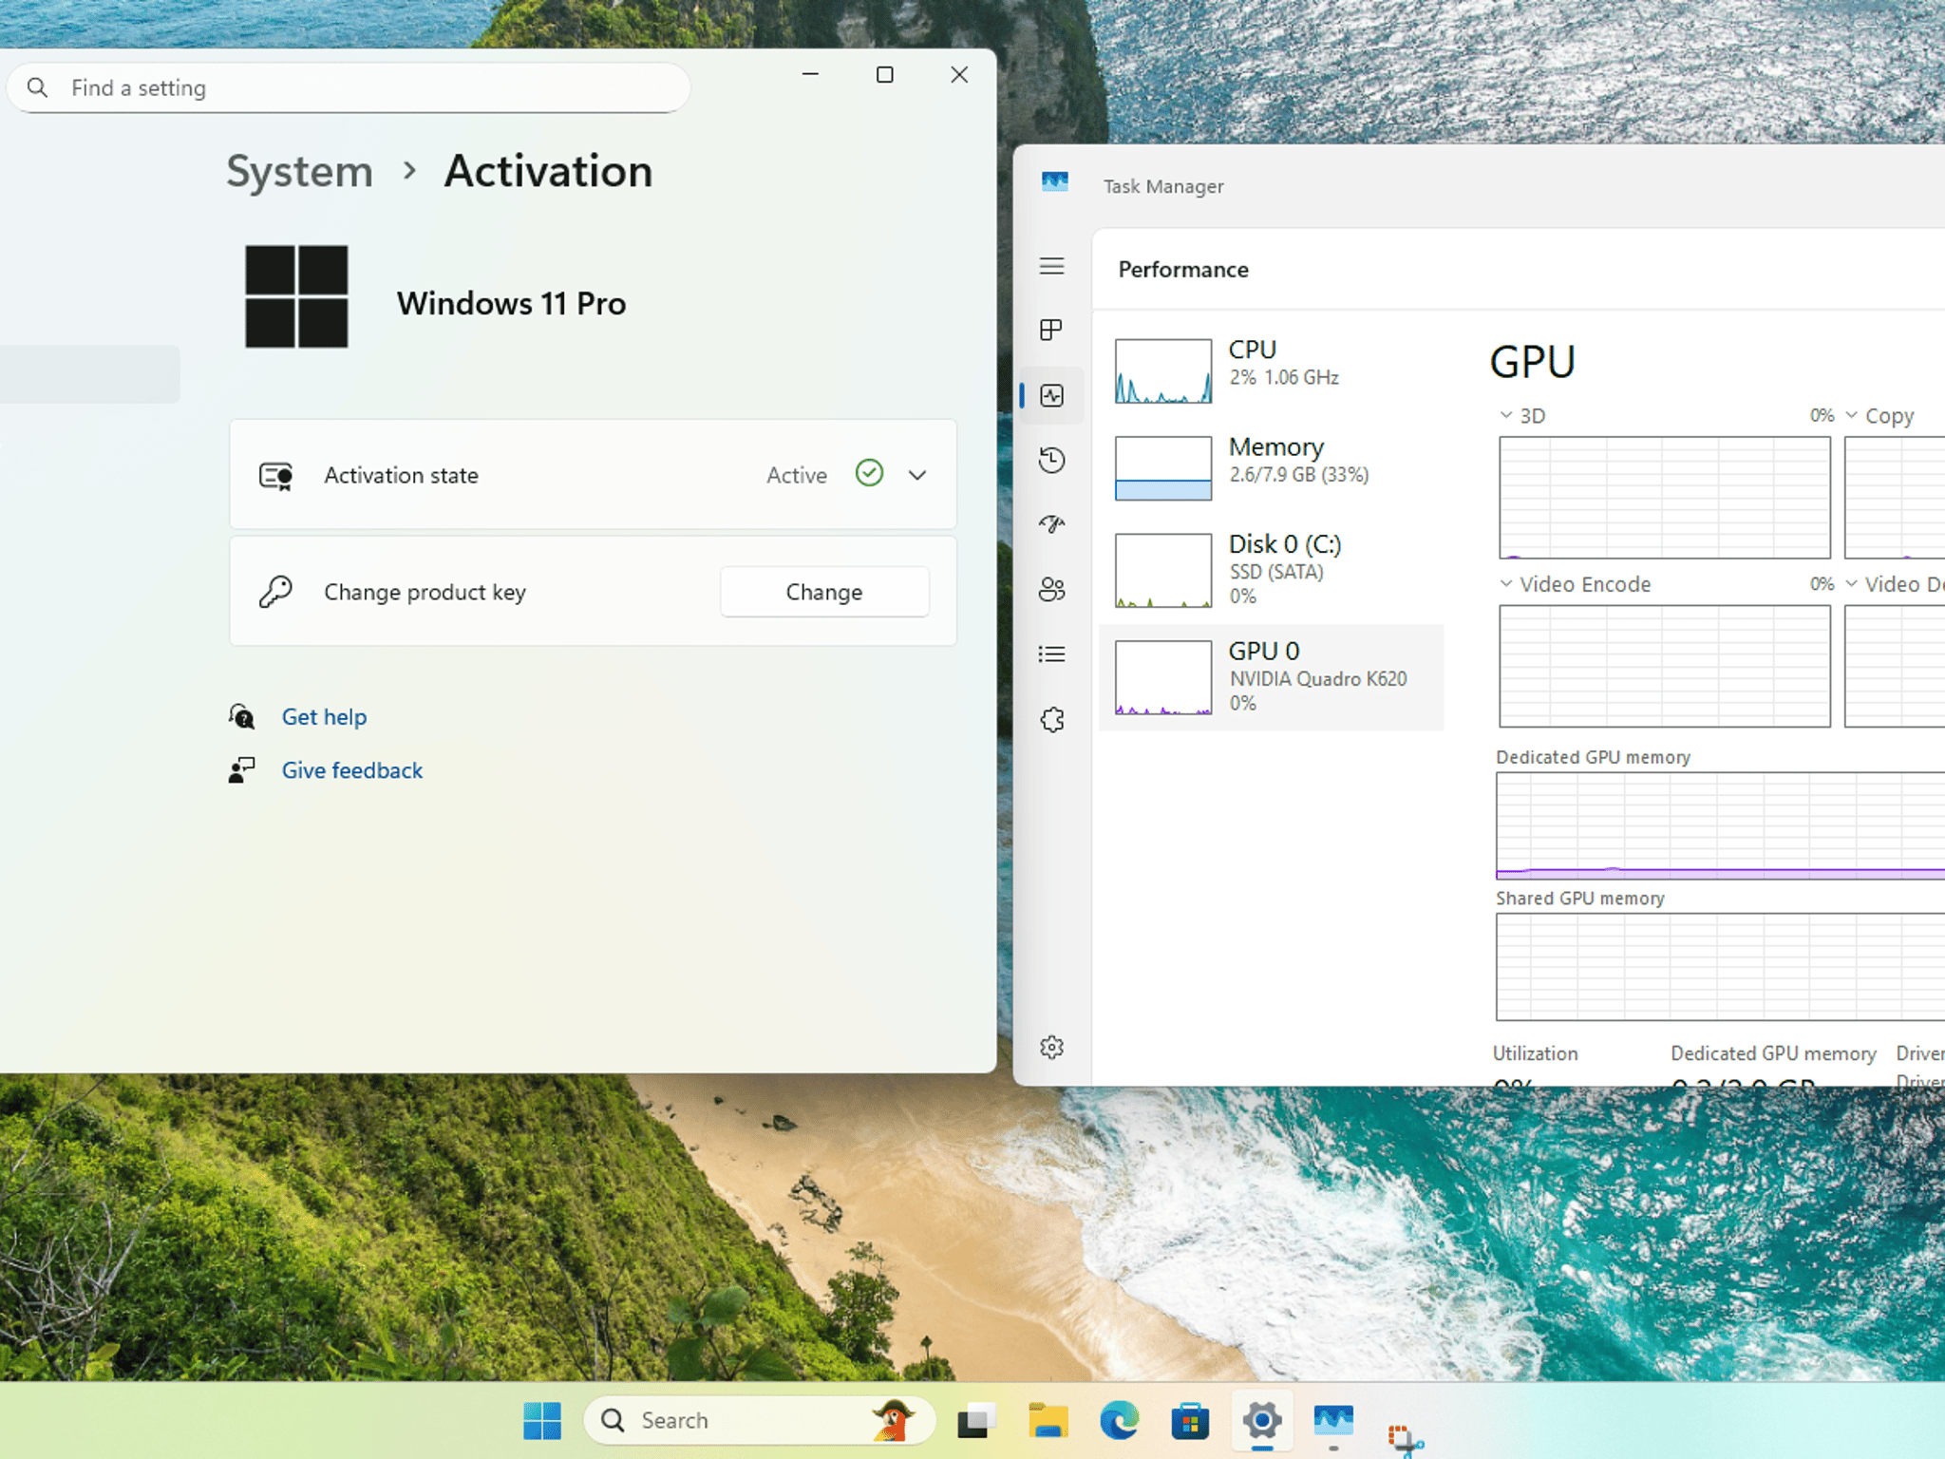Screen dimensions: 1945x1459
Task: Open the Users page icon
Action: pyautogui.click(x=1051, y=590)
